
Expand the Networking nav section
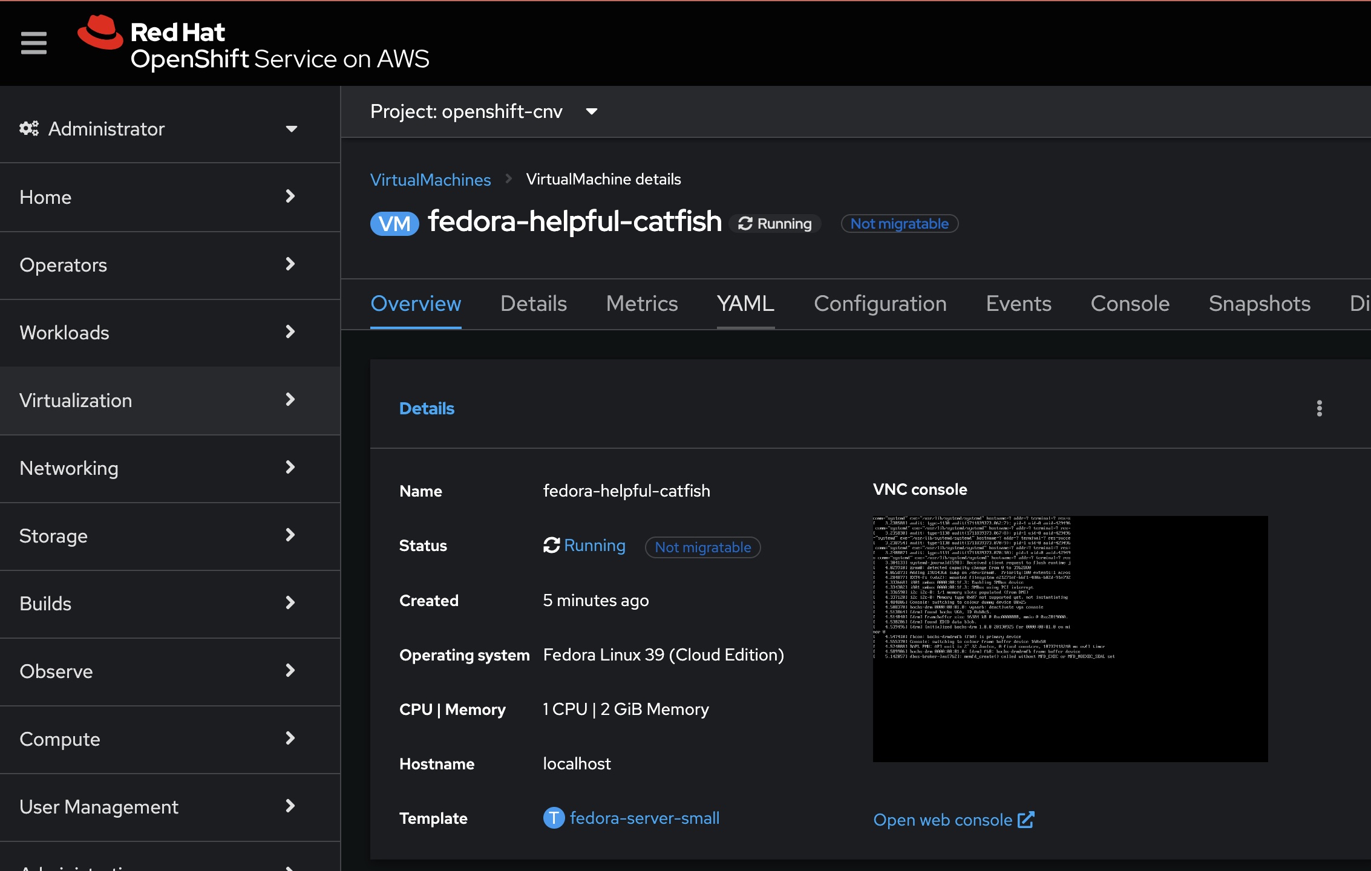[290, 468]
